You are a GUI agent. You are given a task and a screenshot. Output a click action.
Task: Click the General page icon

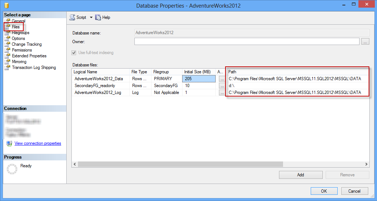point(7,21)
